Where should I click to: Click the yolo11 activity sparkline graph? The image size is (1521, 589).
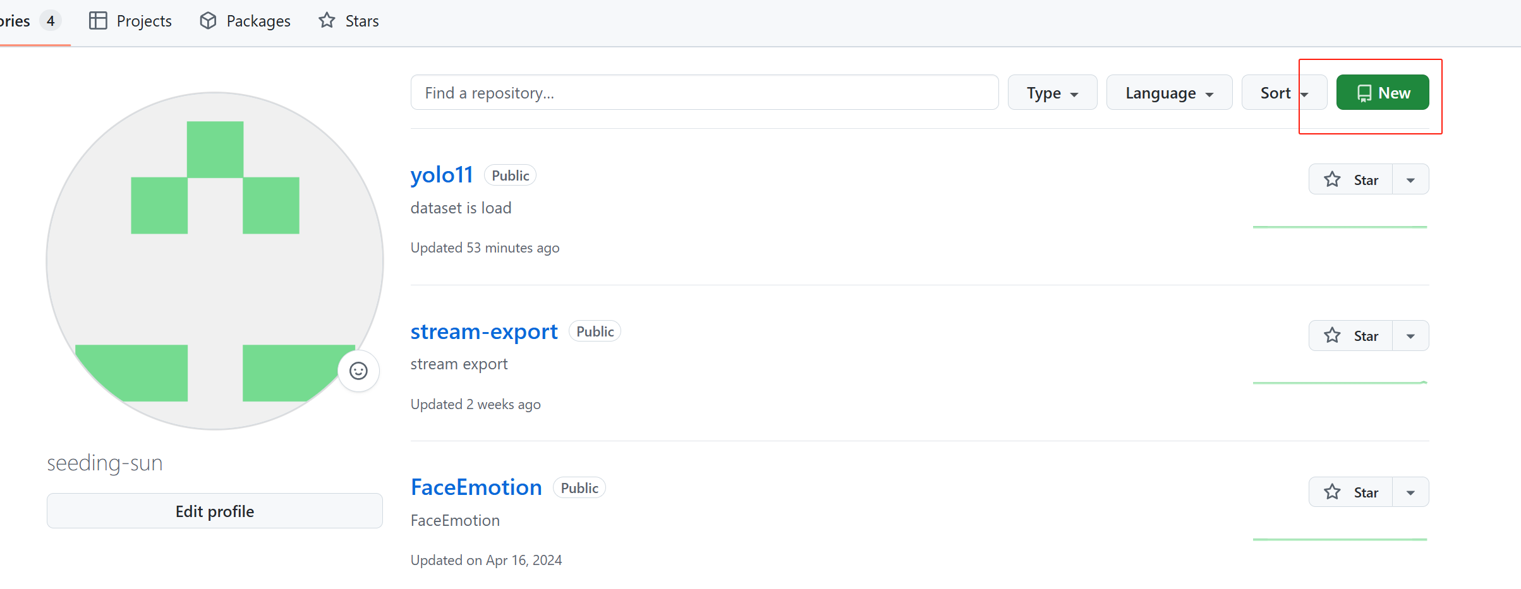tap(1340, 227)
